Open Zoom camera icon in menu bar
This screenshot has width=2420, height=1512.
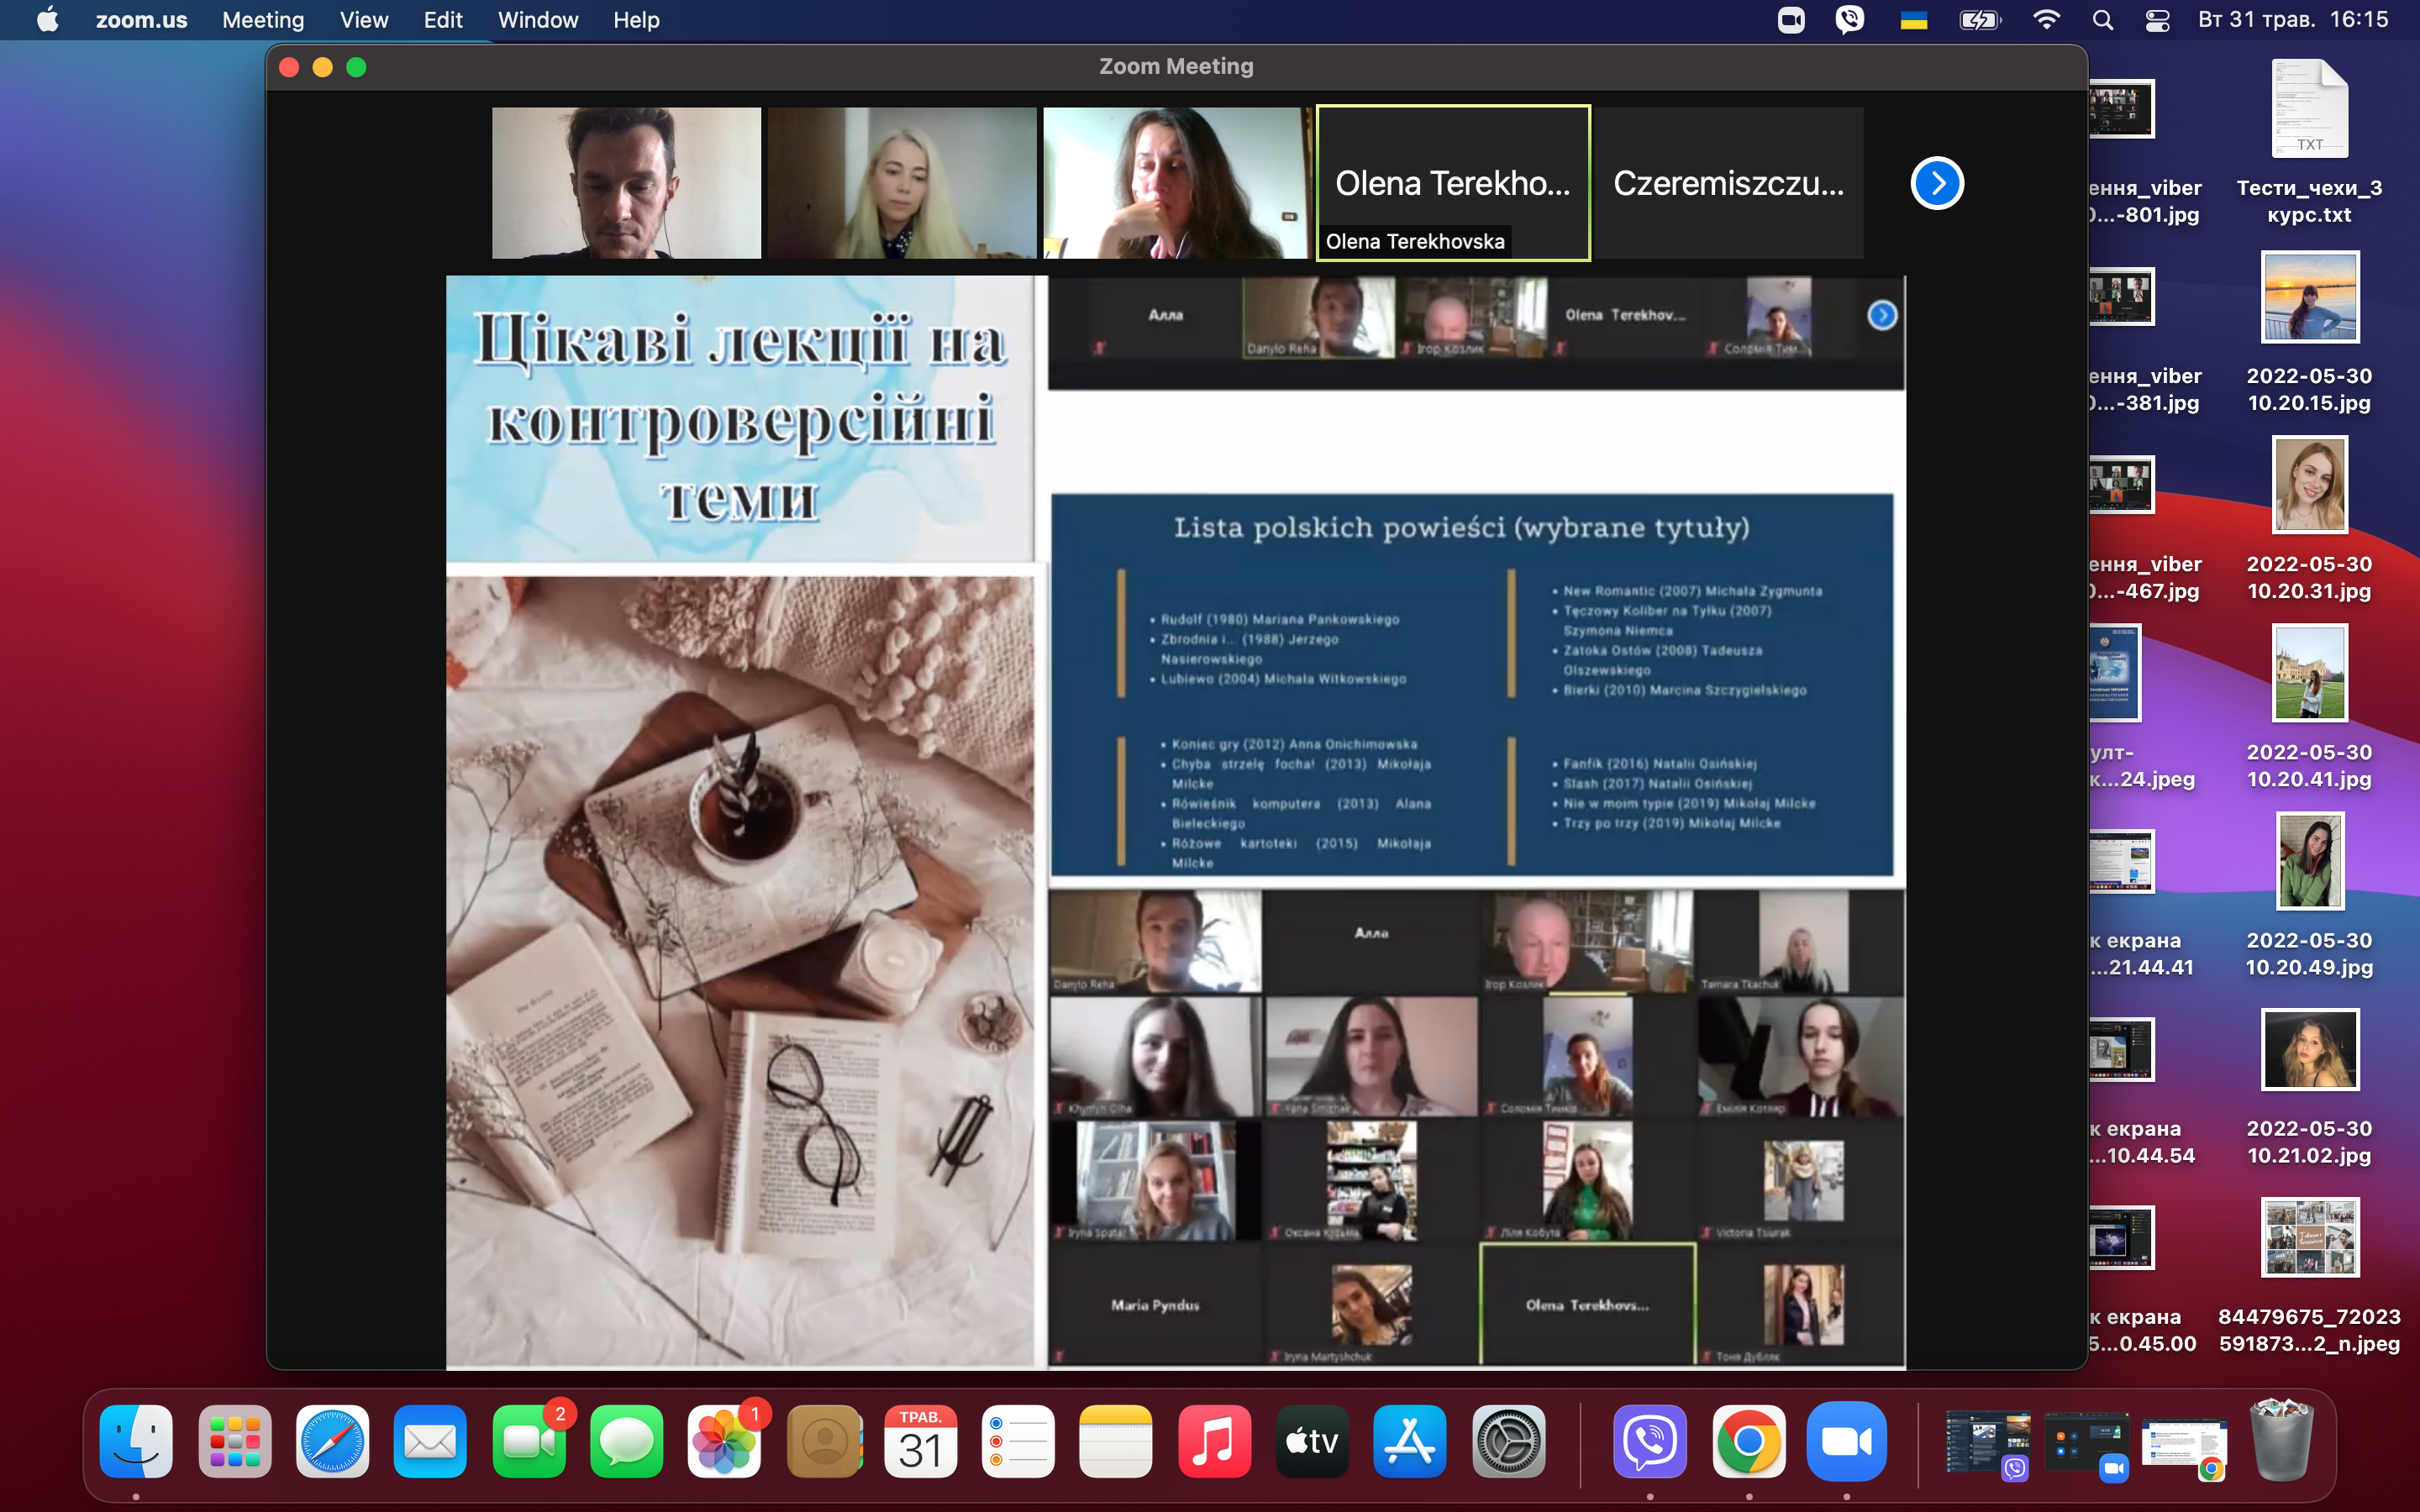point(1791,20)
